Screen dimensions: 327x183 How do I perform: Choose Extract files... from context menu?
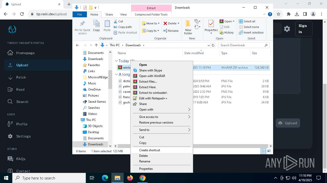click(x=161, y=82)
